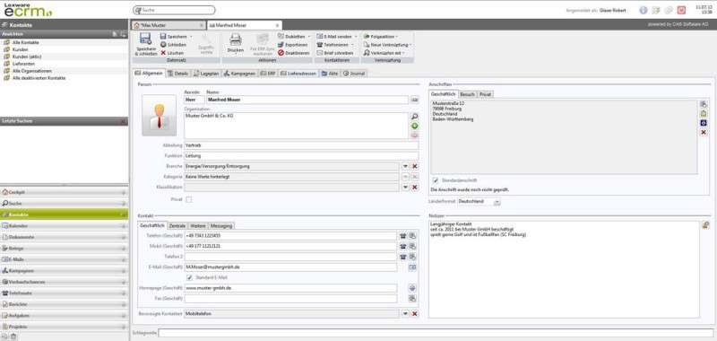This screenshot has width=717, height=341.
Task: Open the Neue Verknüpfung dropdown
Action: point(410,44)
